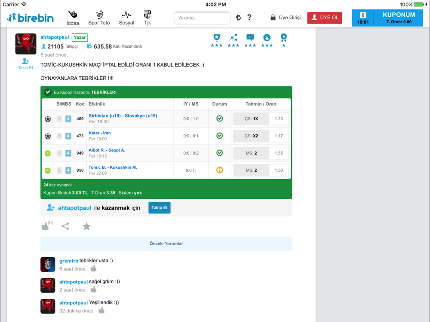Click Takip Et follow icon under avatar
Screen dimensions: 430x322
[25, 64]
